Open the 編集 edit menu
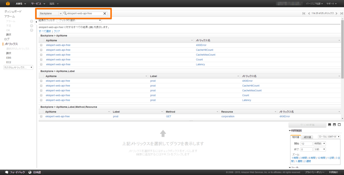 (x=54, y=4)
